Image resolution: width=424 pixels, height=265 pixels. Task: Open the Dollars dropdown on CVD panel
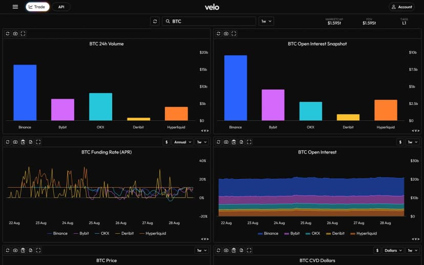point(393,250)
